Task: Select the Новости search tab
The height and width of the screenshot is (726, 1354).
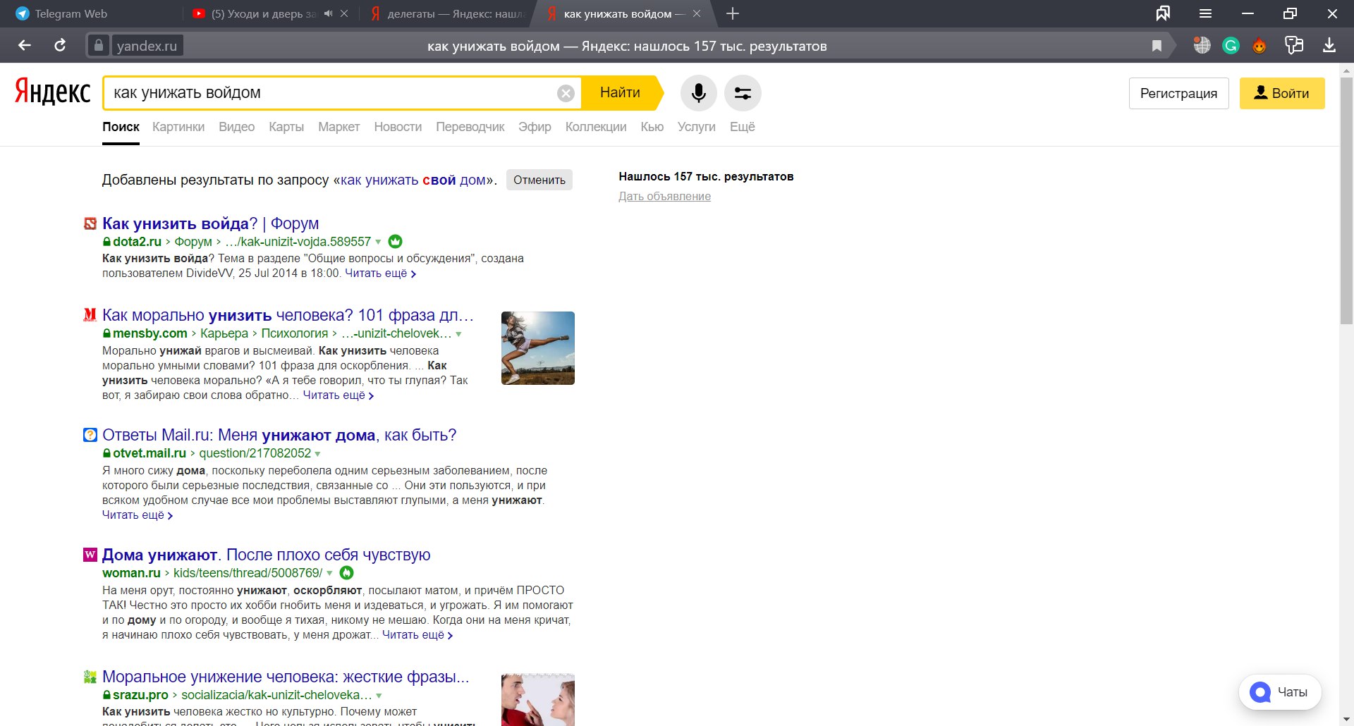Action: (398, 127)
